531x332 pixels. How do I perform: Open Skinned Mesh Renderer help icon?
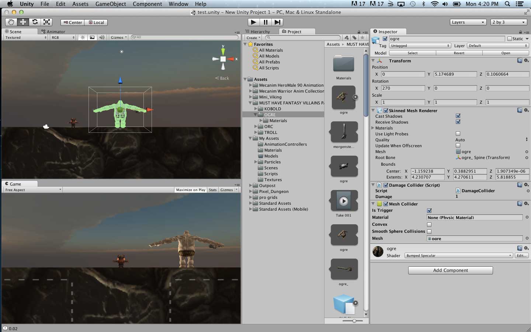(520, 110)
